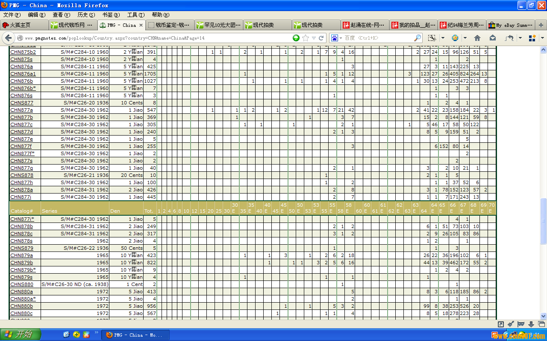The image size is (547, 341).
Task: Click the home icon in toolbar
Action: click(x=477, y=38)
